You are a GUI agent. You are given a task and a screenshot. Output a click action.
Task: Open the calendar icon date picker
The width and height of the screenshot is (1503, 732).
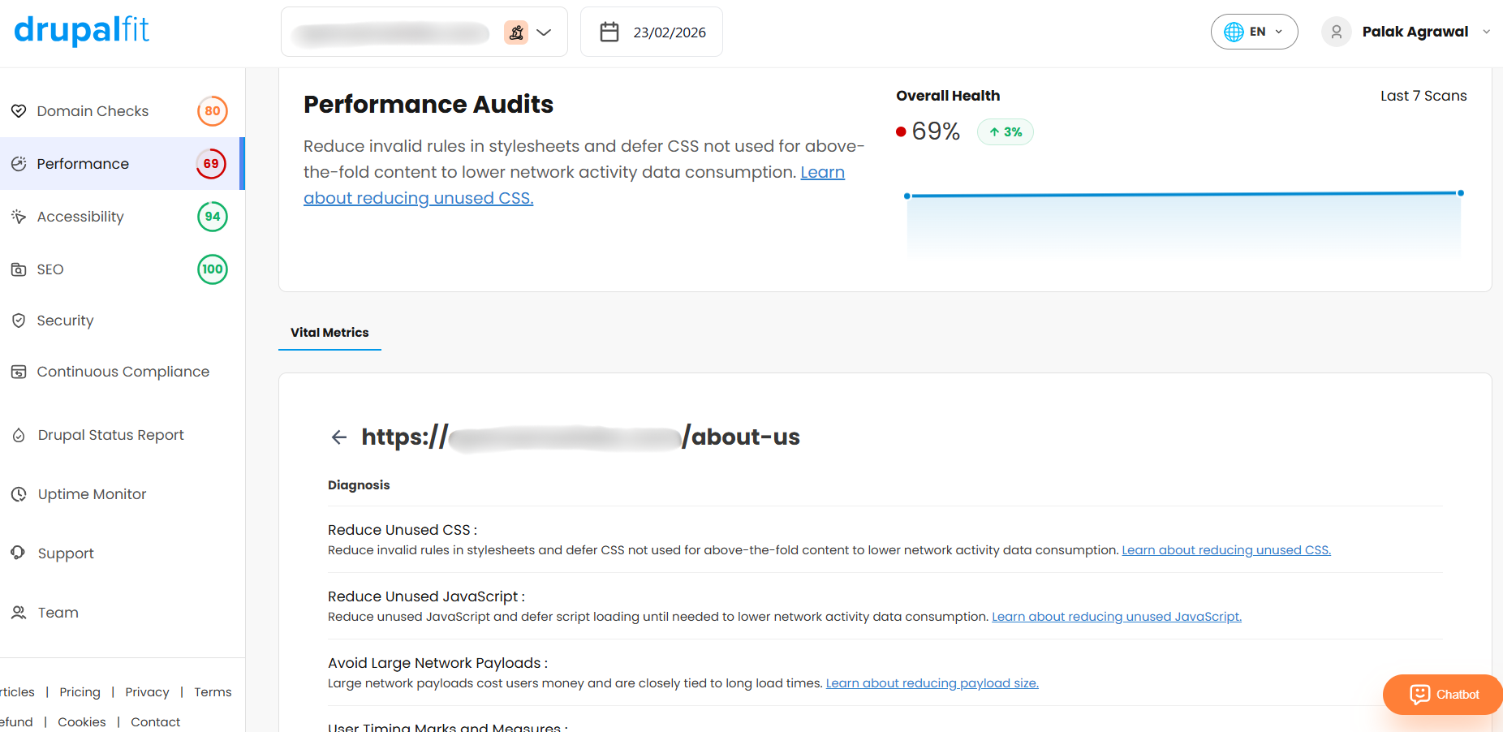coord(609,32)
